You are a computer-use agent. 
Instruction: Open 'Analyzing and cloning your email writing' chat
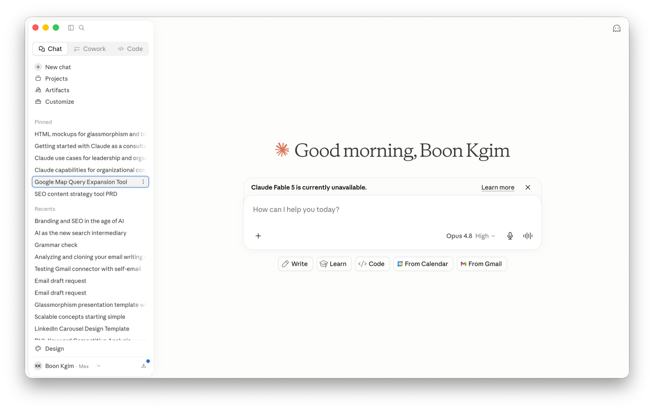(91, 257)
